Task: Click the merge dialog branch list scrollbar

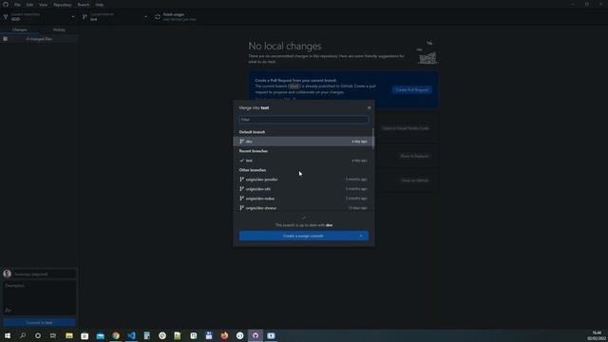Action: (373, 139)
